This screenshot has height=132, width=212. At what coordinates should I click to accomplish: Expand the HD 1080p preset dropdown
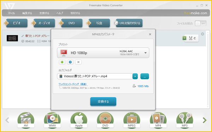pos(146,53)
